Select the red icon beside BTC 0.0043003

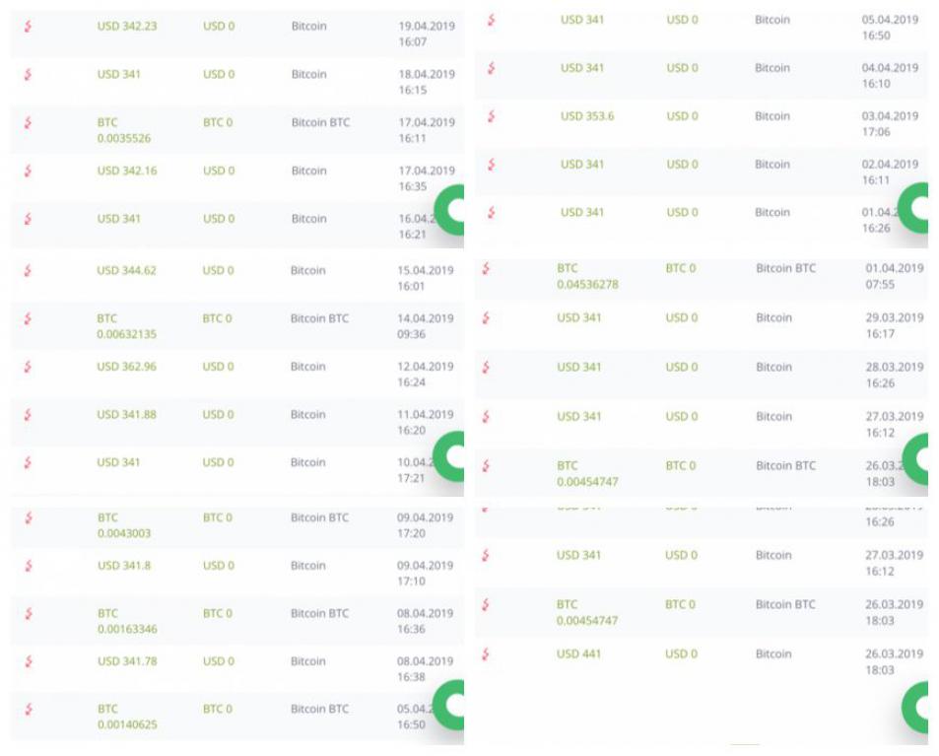click(28, 518)
